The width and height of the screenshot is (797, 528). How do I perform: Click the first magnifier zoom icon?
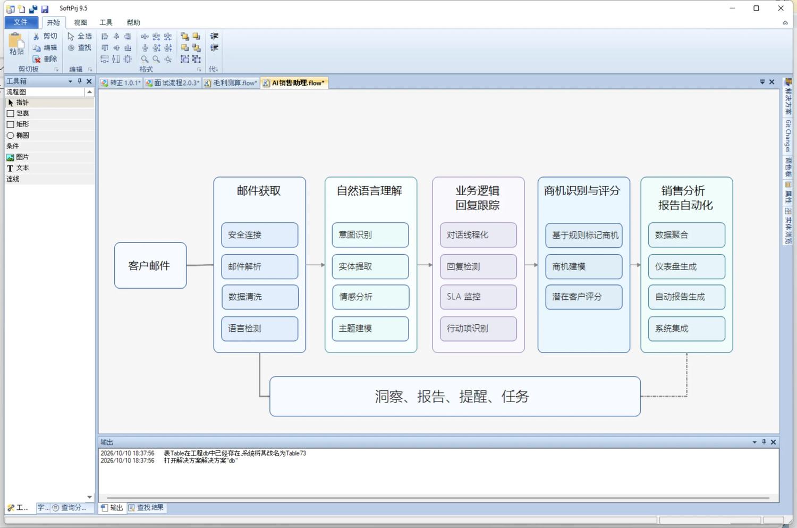145,59
